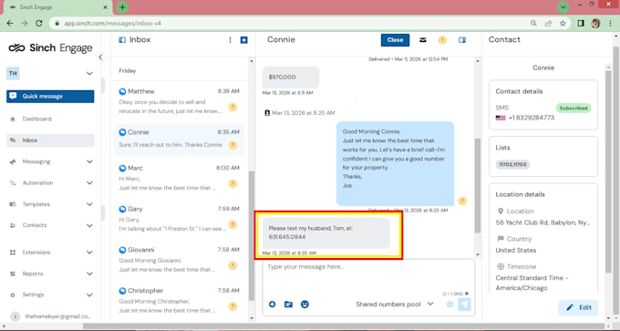Open the emoji picker

click(305, 305)
